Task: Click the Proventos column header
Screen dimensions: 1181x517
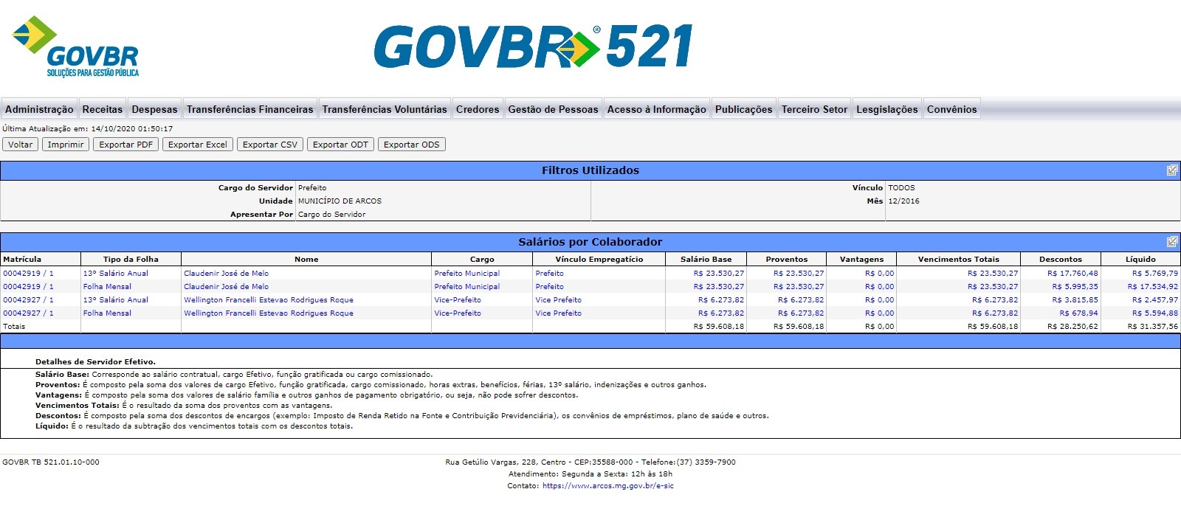Action: 787,260
